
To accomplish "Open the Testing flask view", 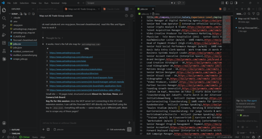I will pyautogui.click(x=4, y=51).
